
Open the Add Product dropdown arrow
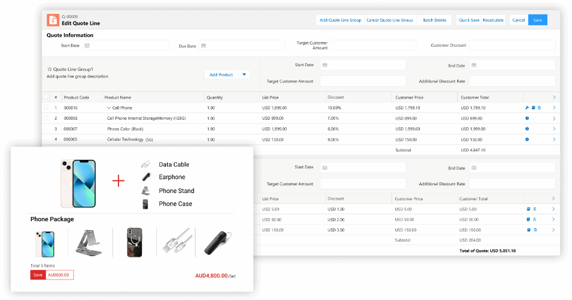click(x=244, y=75)
